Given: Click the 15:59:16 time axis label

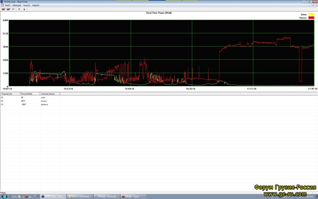Looking at the screenshot, I should (x=129, y=89).
